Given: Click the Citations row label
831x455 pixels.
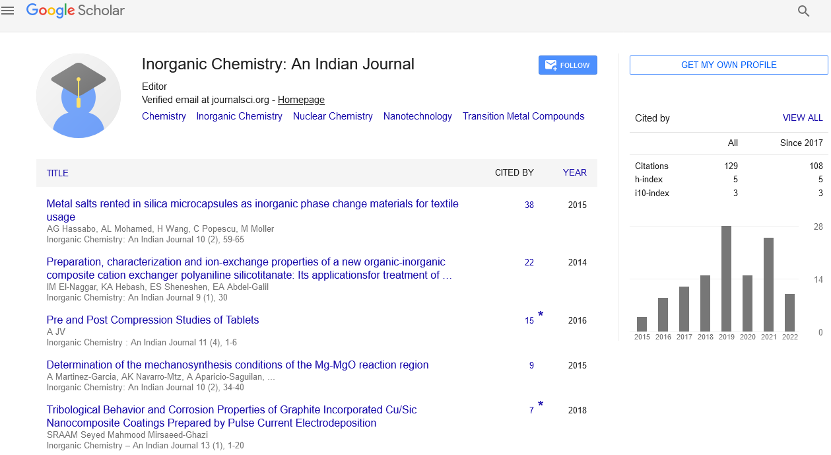Looking at the screenshot, I should click(651, 166).
